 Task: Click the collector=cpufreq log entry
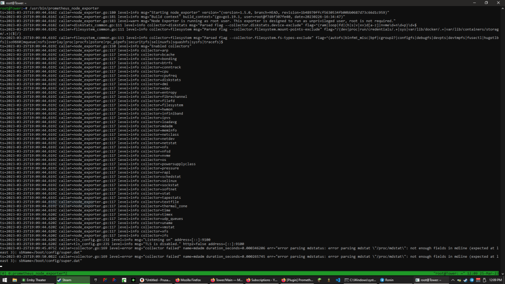pyautogui.click(x=88, y=76)
